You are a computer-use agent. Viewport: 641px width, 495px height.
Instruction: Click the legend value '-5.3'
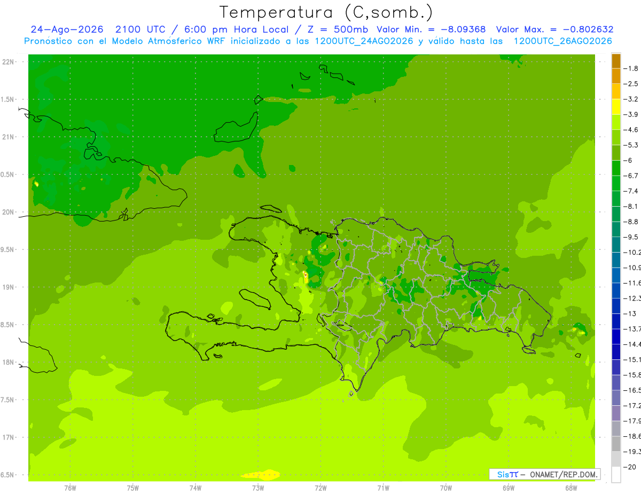(631, 145)
